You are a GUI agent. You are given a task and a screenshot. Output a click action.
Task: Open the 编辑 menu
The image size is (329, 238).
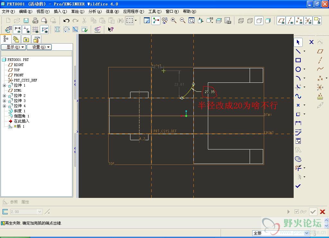pos(26,12)
